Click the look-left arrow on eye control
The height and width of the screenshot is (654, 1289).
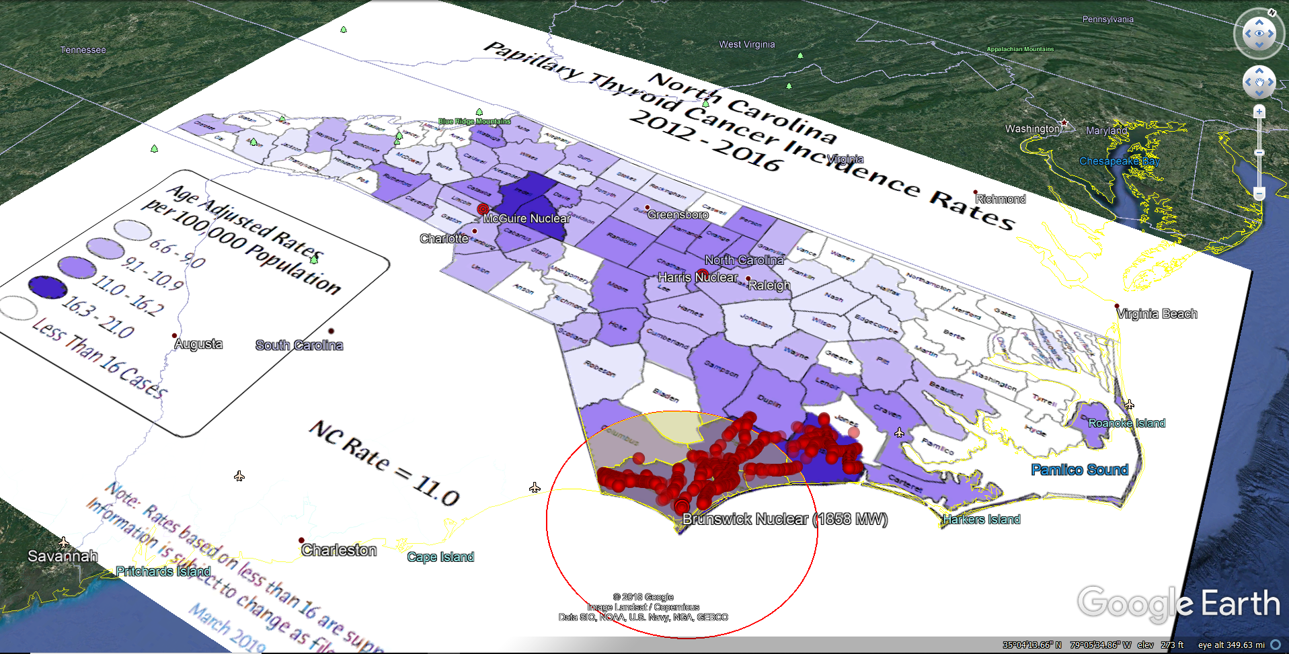tap(1248, 34)
